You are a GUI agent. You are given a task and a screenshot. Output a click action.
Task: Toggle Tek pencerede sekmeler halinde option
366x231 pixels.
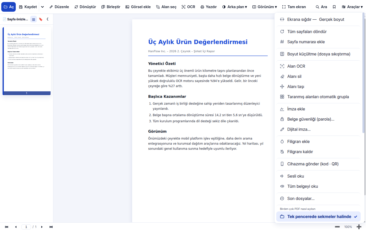coord(318,216)
